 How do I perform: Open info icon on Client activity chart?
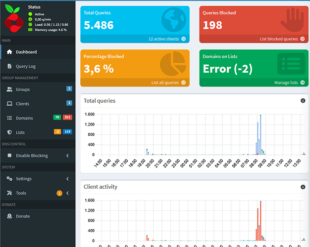303,187
